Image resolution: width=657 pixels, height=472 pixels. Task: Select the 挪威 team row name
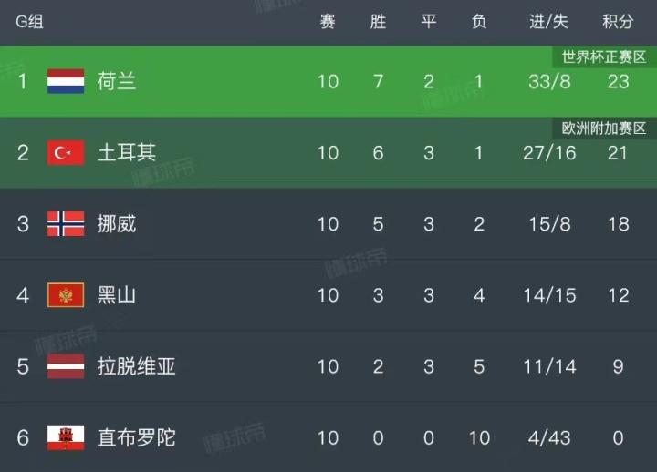tap(117, 223)
